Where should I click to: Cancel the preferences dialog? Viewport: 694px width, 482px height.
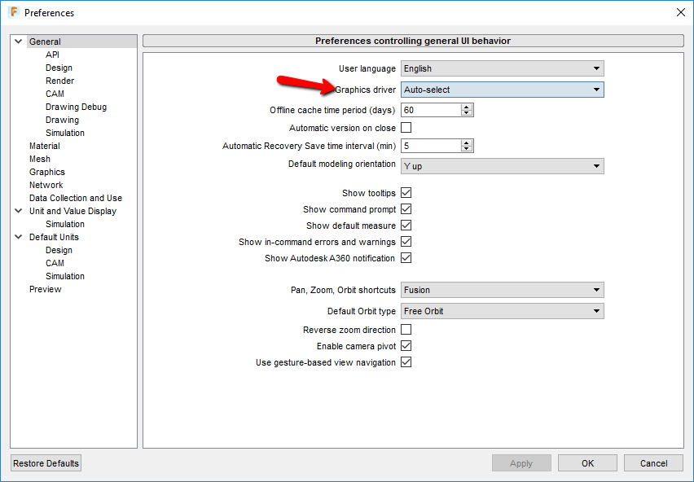point(653,463)
